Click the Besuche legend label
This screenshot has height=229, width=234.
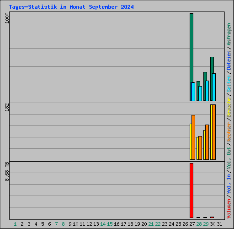[229, 107]
